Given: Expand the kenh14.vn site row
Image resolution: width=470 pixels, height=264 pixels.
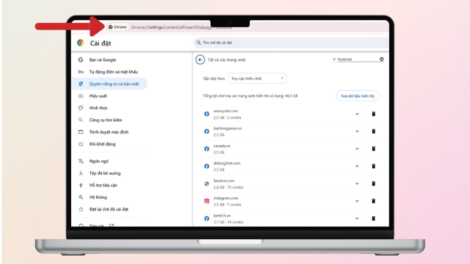Looking at the screenshot, I should 357,218.
